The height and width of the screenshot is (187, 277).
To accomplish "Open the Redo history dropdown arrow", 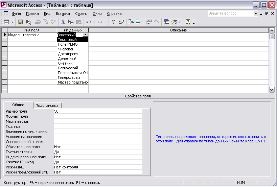I will tap(106, 22).
